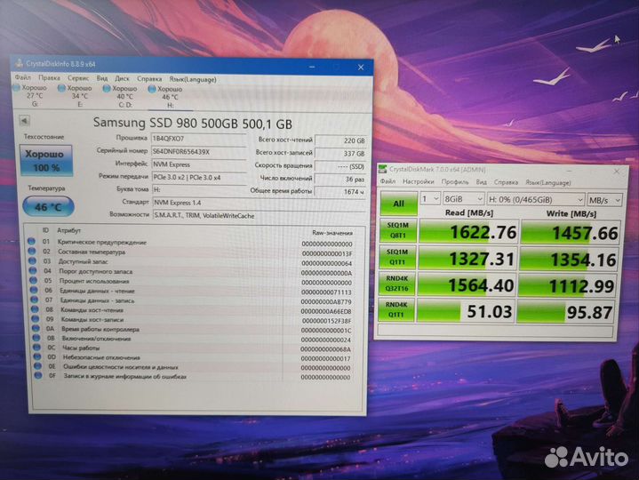639x480 pixels.
Task: Open the Профиль menu in CrystalDiskMark
Action: (455, 181)
